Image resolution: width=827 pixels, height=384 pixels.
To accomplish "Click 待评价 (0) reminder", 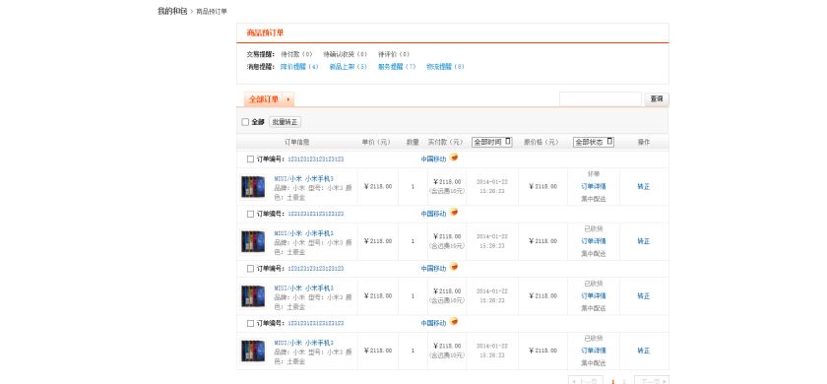I will point(394,54).
